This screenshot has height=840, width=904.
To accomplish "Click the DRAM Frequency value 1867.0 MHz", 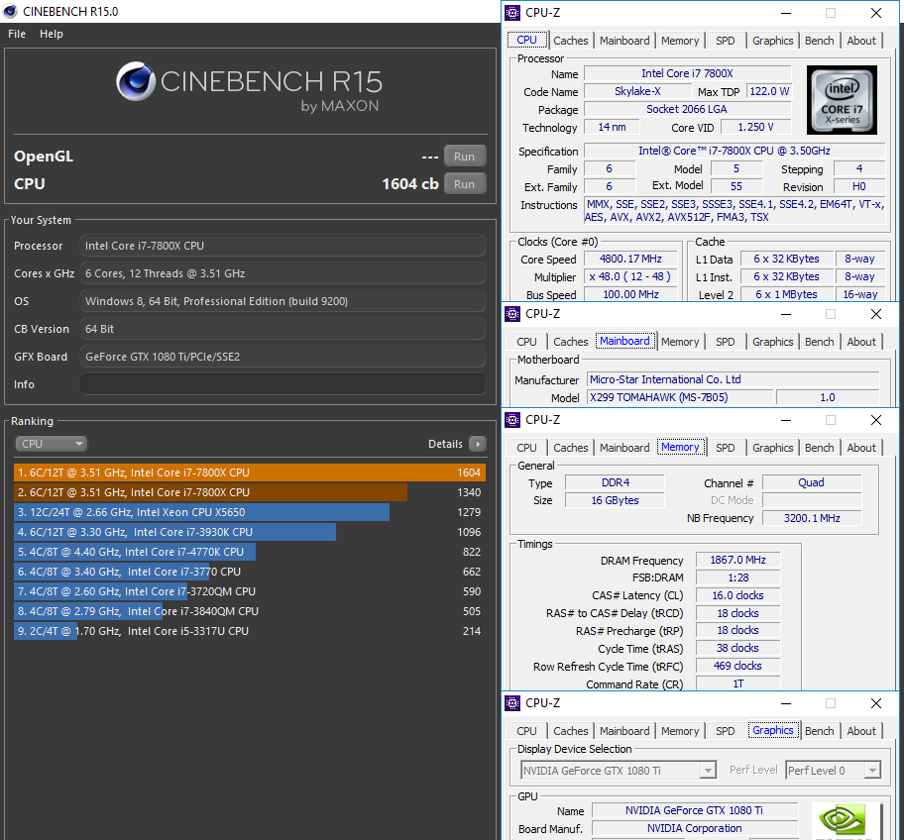I will click(737, 560).
